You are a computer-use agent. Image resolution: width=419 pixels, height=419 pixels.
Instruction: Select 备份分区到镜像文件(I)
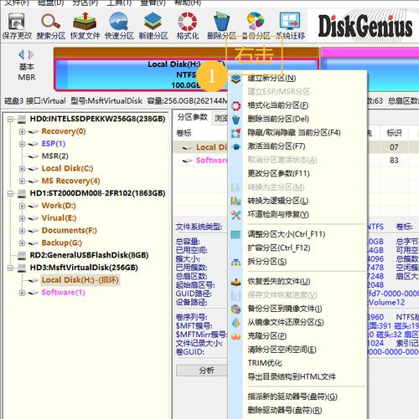point(285,309)
